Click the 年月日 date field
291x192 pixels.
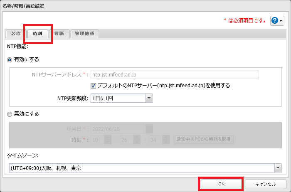point(118,129)
